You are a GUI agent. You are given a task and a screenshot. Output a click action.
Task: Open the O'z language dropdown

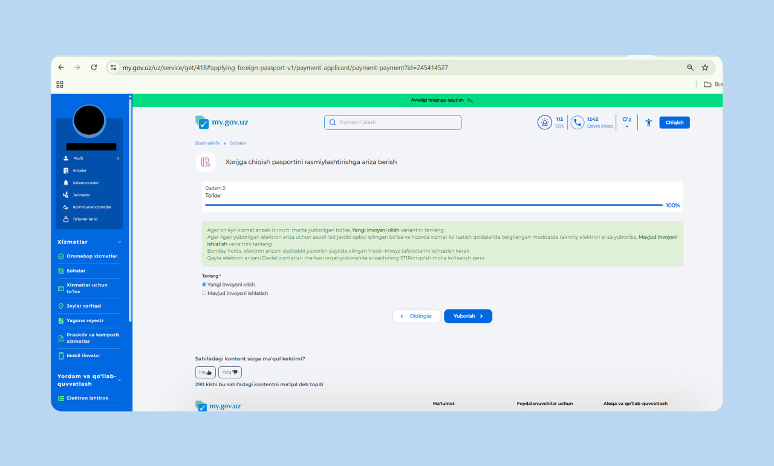tap(626, 123)
